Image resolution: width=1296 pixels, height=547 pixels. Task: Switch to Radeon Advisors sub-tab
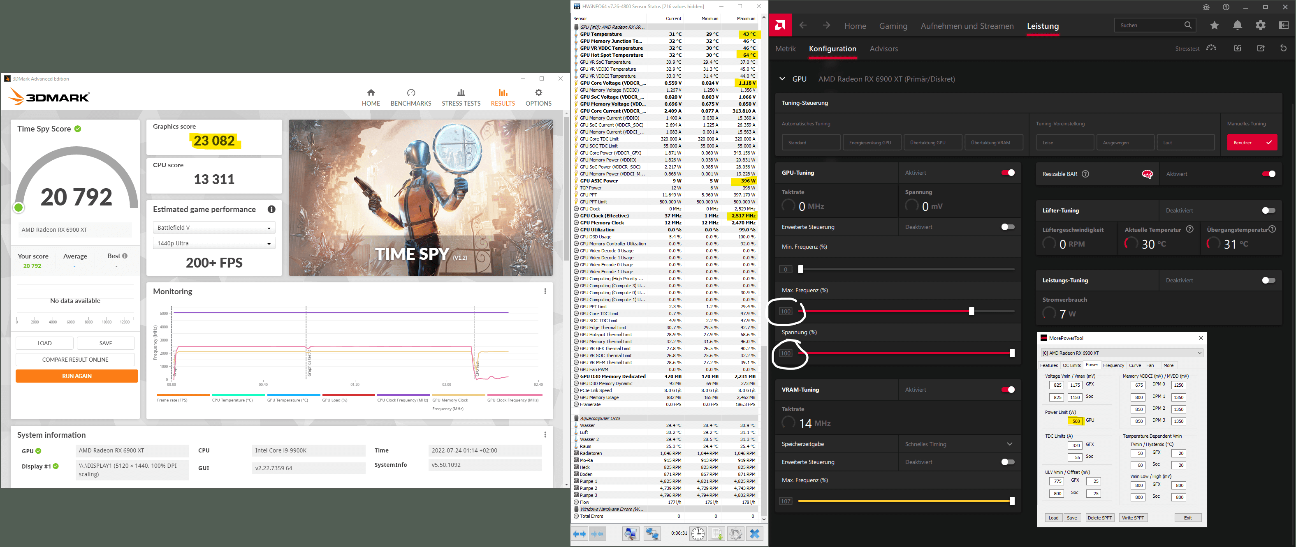(884, 49)
